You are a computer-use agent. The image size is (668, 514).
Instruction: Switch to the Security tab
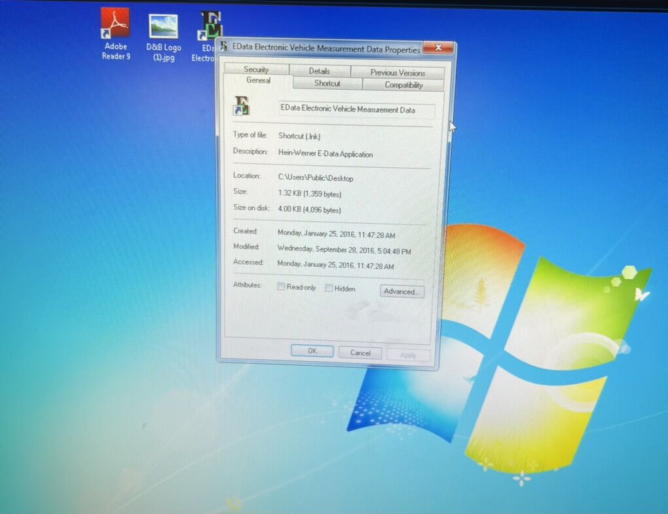[x=256, y=69]
